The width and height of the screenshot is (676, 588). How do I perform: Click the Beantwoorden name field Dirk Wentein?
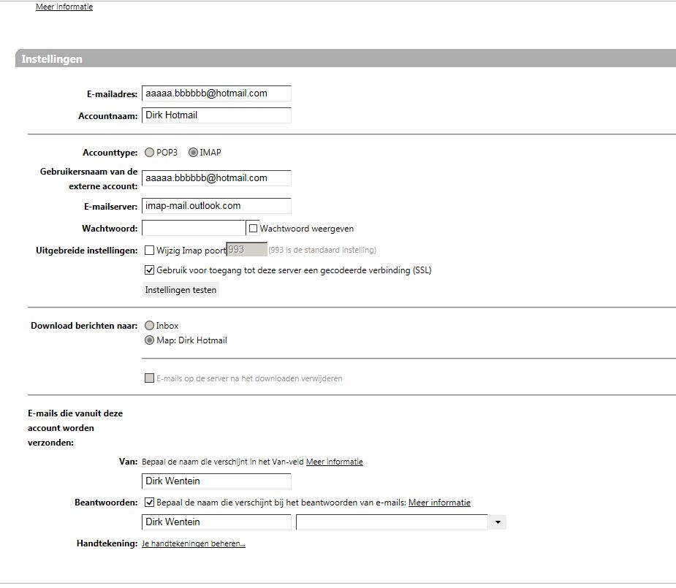(x=216, y=522)
